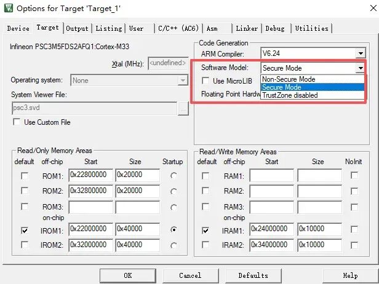Open the Help button
Viewport: 379px width, 284px height.
click(x=351, y=275)
